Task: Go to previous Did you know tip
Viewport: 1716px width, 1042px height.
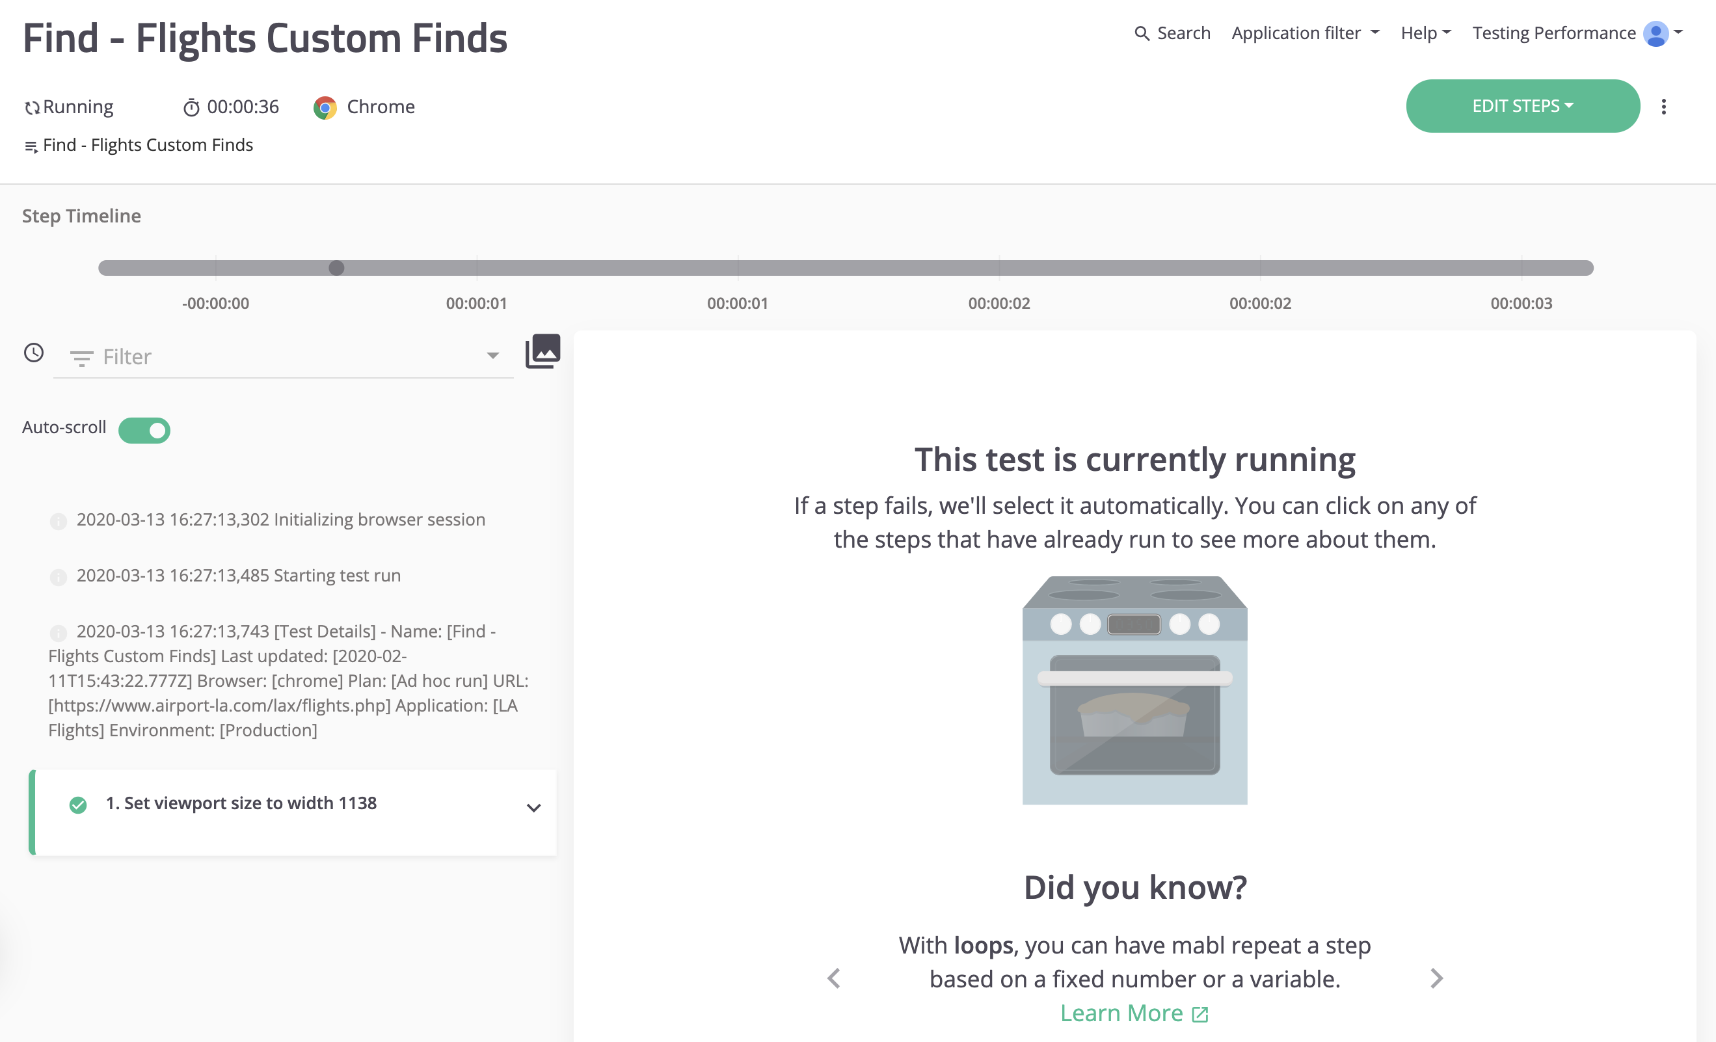Action: coord(834,978)
